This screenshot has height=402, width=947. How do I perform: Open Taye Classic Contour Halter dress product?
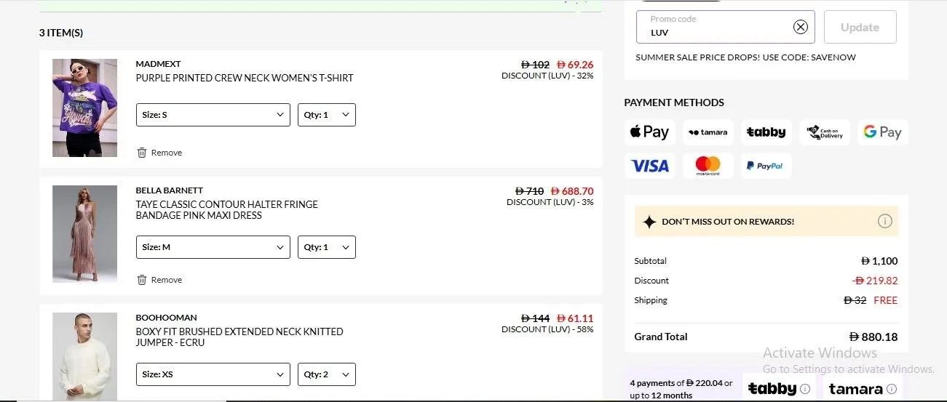[x=226, y=210]
